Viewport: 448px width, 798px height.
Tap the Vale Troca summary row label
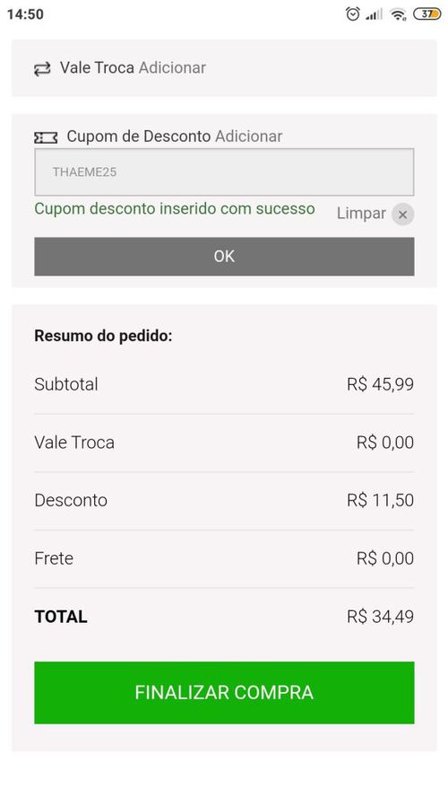pyautogui.click(x=74, y=443)
